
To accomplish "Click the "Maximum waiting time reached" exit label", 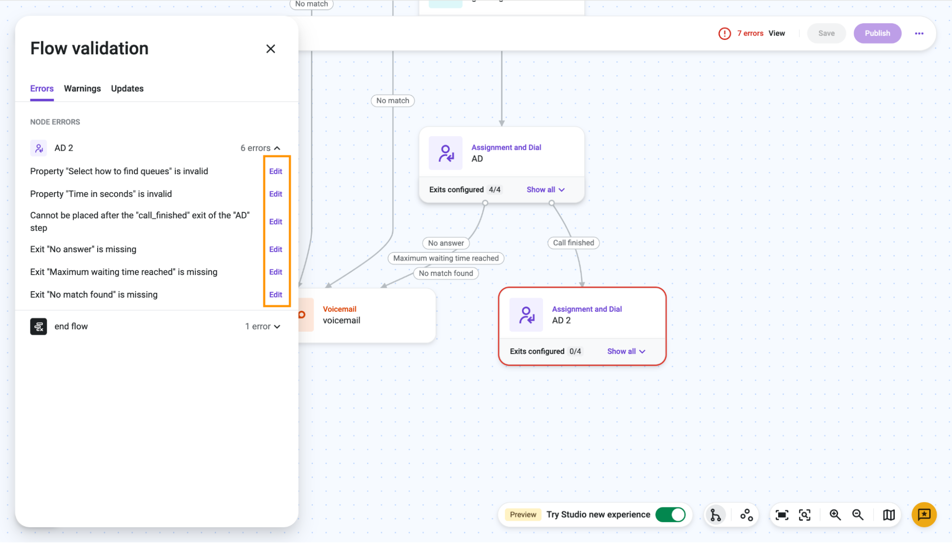I will [446, 258].
